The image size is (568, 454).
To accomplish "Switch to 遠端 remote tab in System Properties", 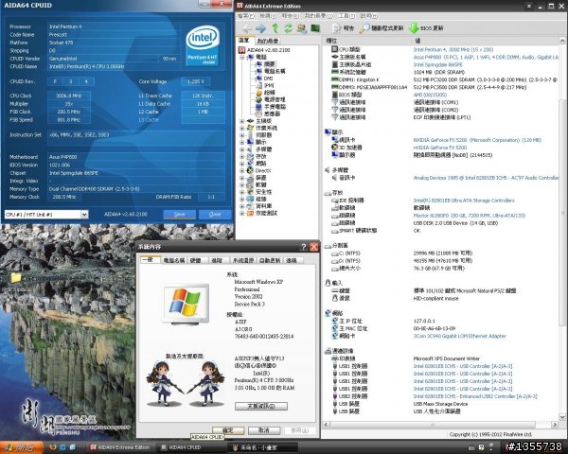I will point(292,260).
